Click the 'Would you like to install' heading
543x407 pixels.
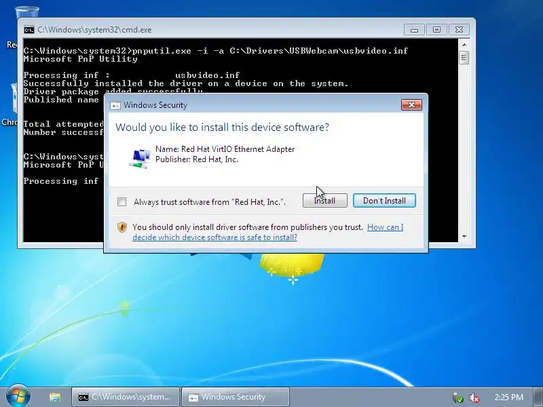223,128
